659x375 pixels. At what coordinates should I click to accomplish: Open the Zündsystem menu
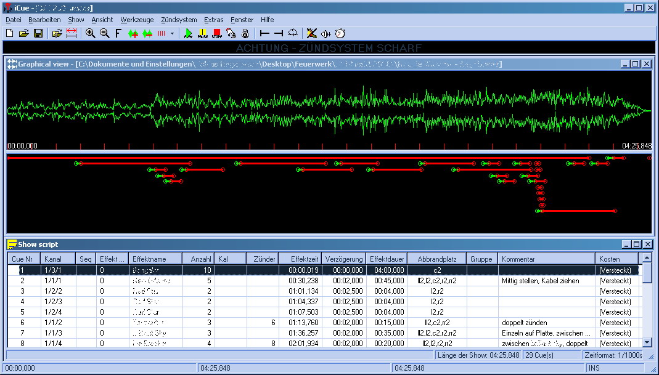point(179,20)
